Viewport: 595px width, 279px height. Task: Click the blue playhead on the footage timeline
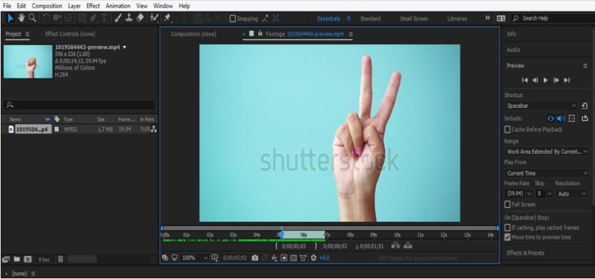click(281, 235)
